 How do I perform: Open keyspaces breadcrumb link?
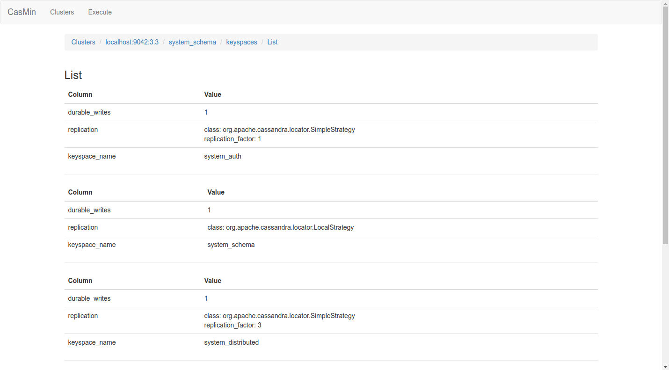pyautogui.click(x=241, y=42)
